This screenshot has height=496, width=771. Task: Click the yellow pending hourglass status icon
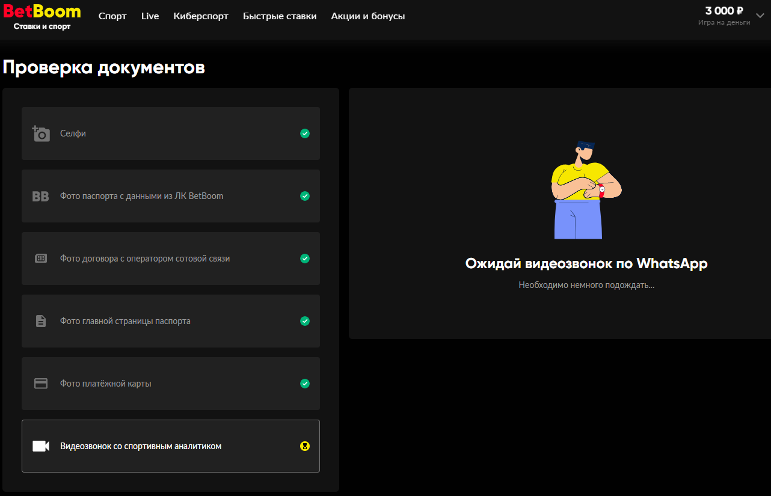click(x=305, y=446)
